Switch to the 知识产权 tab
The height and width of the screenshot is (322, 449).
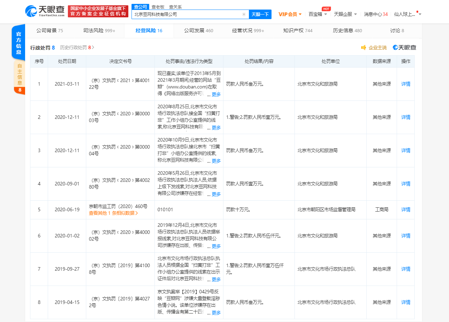click(x=298, y=31)
